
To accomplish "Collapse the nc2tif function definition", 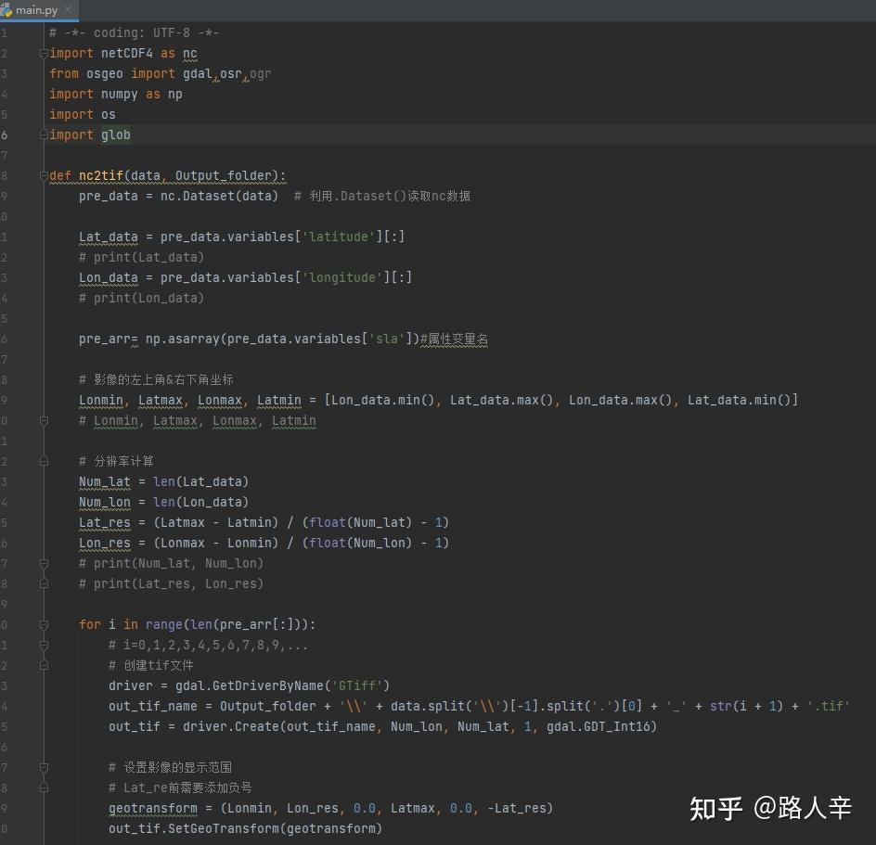I will [x=43, y=175].
